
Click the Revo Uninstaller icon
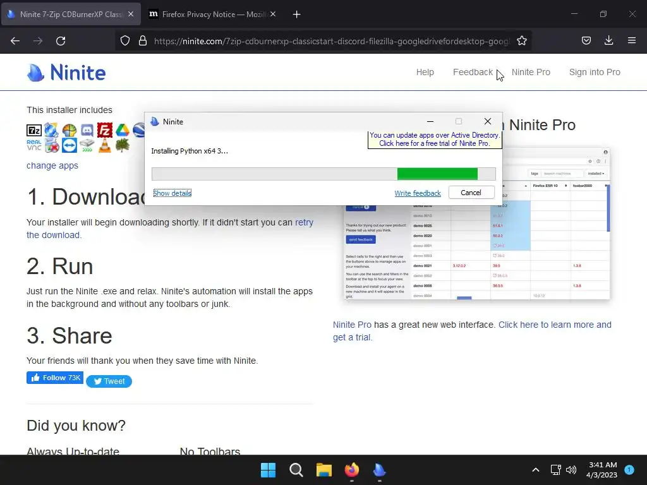click(x=52, y=145)
